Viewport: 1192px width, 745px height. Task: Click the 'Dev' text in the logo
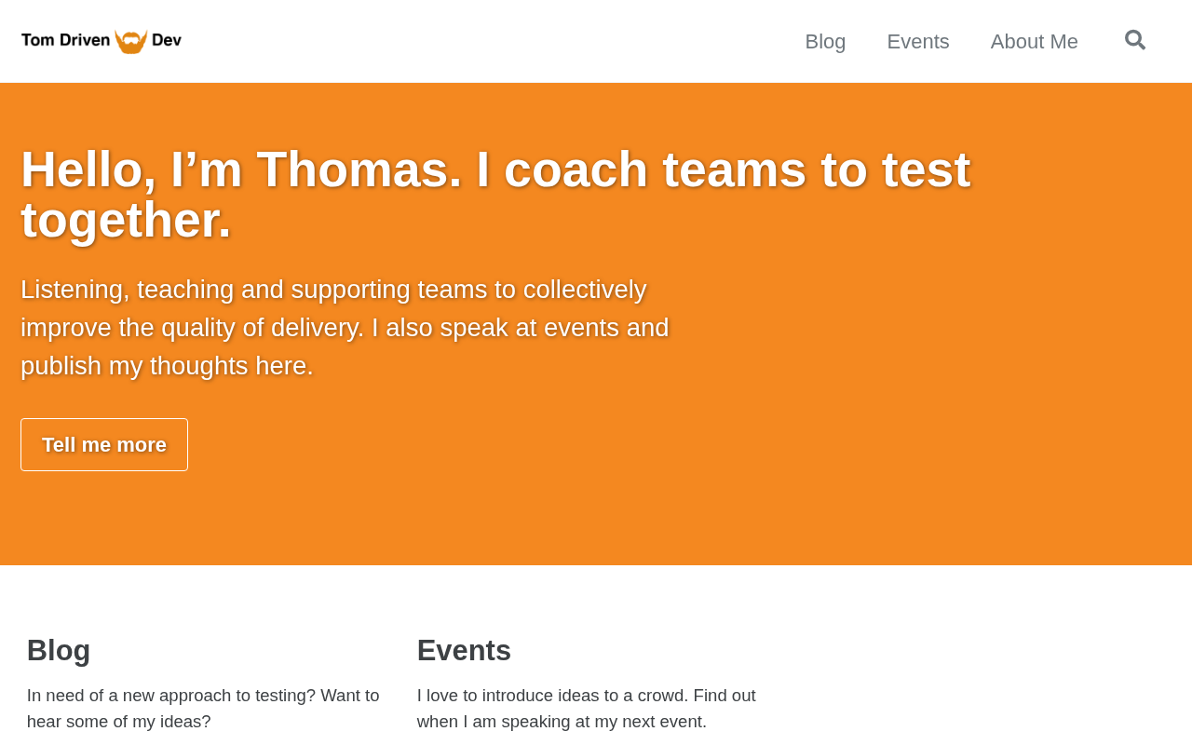pos(167,40)
